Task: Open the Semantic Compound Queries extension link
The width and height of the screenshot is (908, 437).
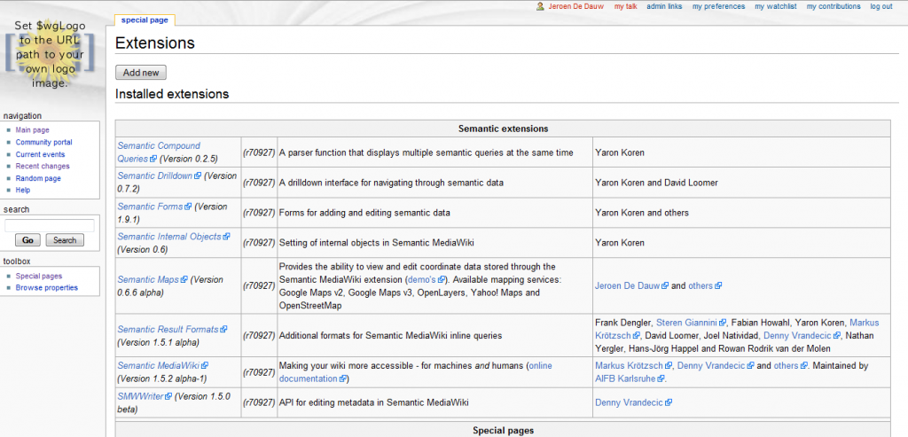Action: (158, 152)
